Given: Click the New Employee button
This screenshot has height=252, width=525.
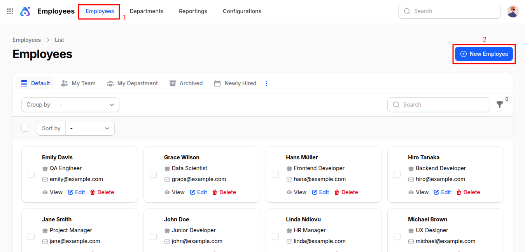Looking at the screenshot, I should [484, 54].
